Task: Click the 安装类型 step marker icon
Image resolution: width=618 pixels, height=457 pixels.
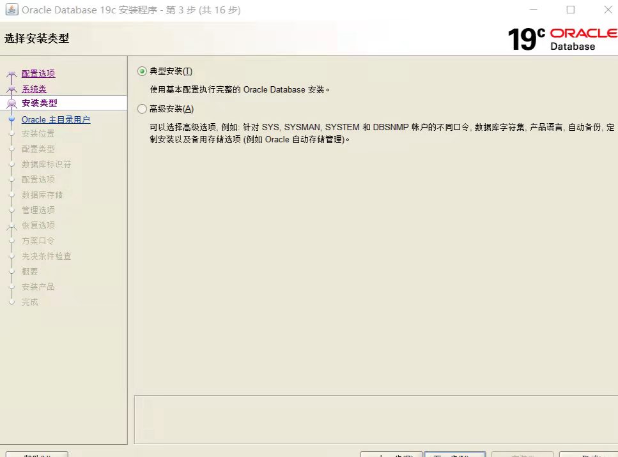Action: tap(12, 103)
